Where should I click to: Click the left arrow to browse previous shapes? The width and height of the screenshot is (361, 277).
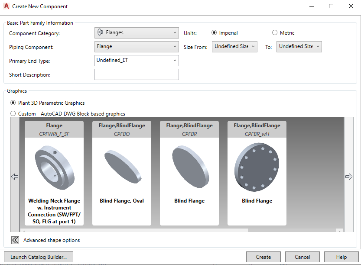[15, 177]
